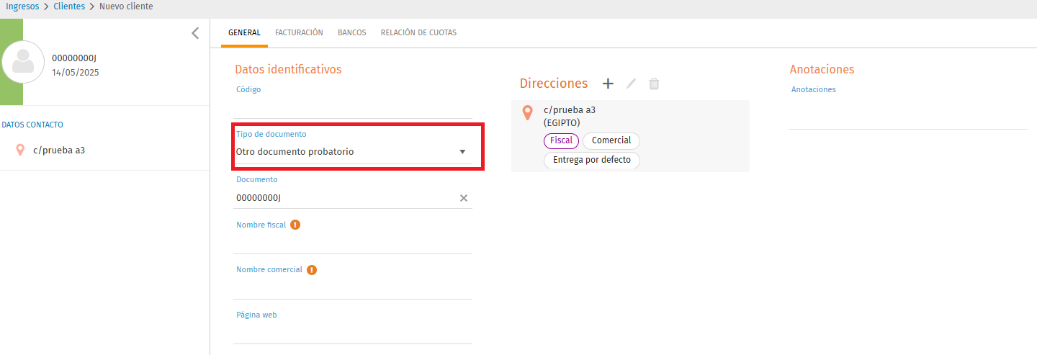The width and height of the screenshot is (1037, 355).
Task: Delete address using trash icon
Action: pos(654,84)
